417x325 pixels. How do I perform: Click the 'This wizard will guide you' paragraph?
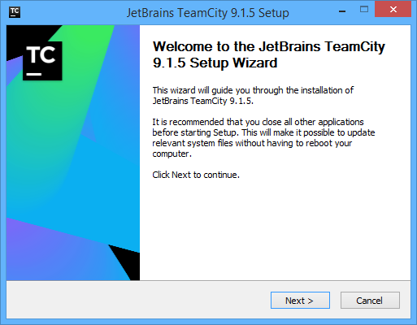[253, 95]
